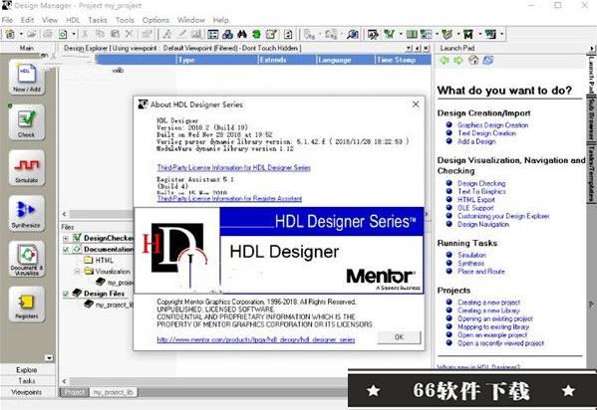Click the green page icon in left toolbar
The image size is (597, 410).
click(x=63, y=34)
